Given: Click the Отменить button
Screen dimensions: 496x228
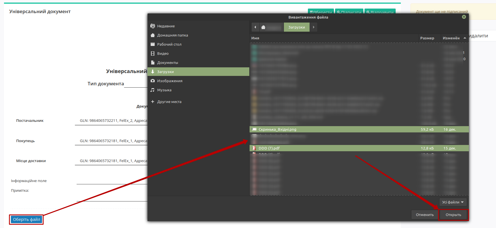Looking at the screenshot, I should click(425, 215).
